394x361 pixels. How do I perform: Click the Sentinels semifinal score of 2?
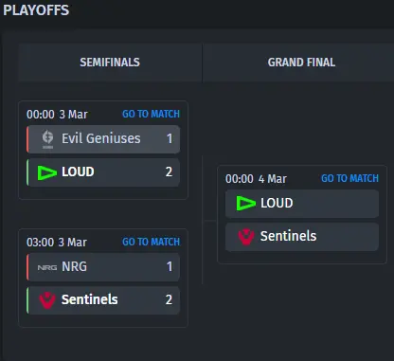click(x=169, y=299)
